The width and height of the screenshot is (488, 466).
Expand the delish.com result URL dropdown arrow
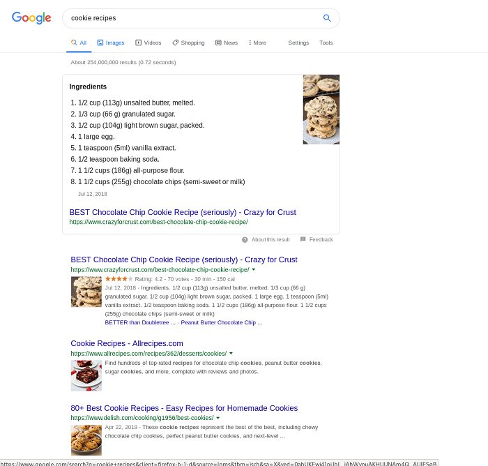218,418
